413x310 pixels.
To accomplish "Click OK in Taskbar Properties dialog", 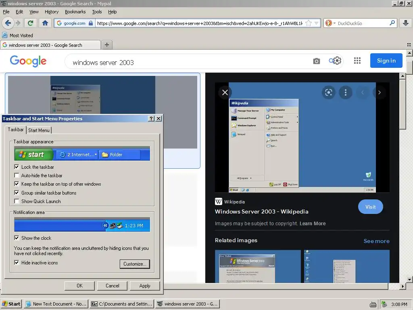I will pyautogui.click(x=79, y=286).
